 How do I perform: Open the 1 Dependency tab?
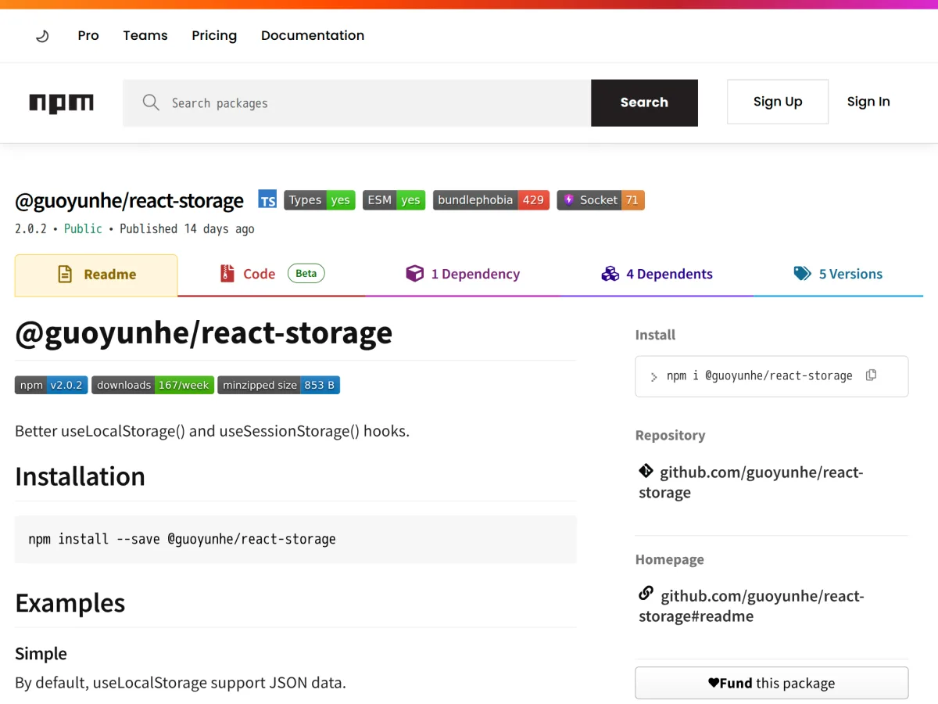463,274
